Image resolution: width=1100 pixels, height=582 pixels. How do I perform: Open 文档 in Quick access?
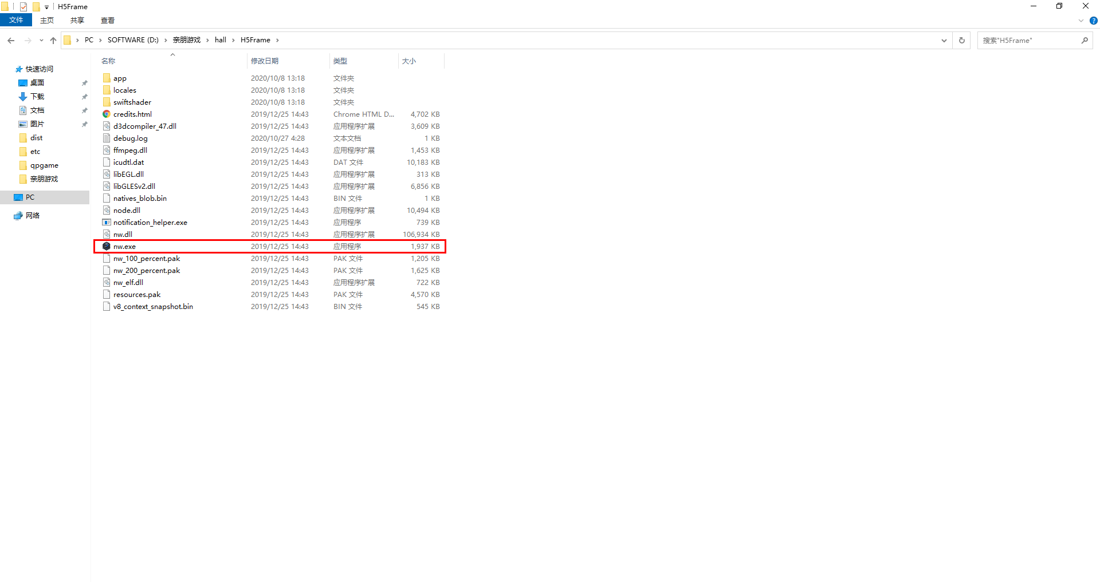point(37,110)
